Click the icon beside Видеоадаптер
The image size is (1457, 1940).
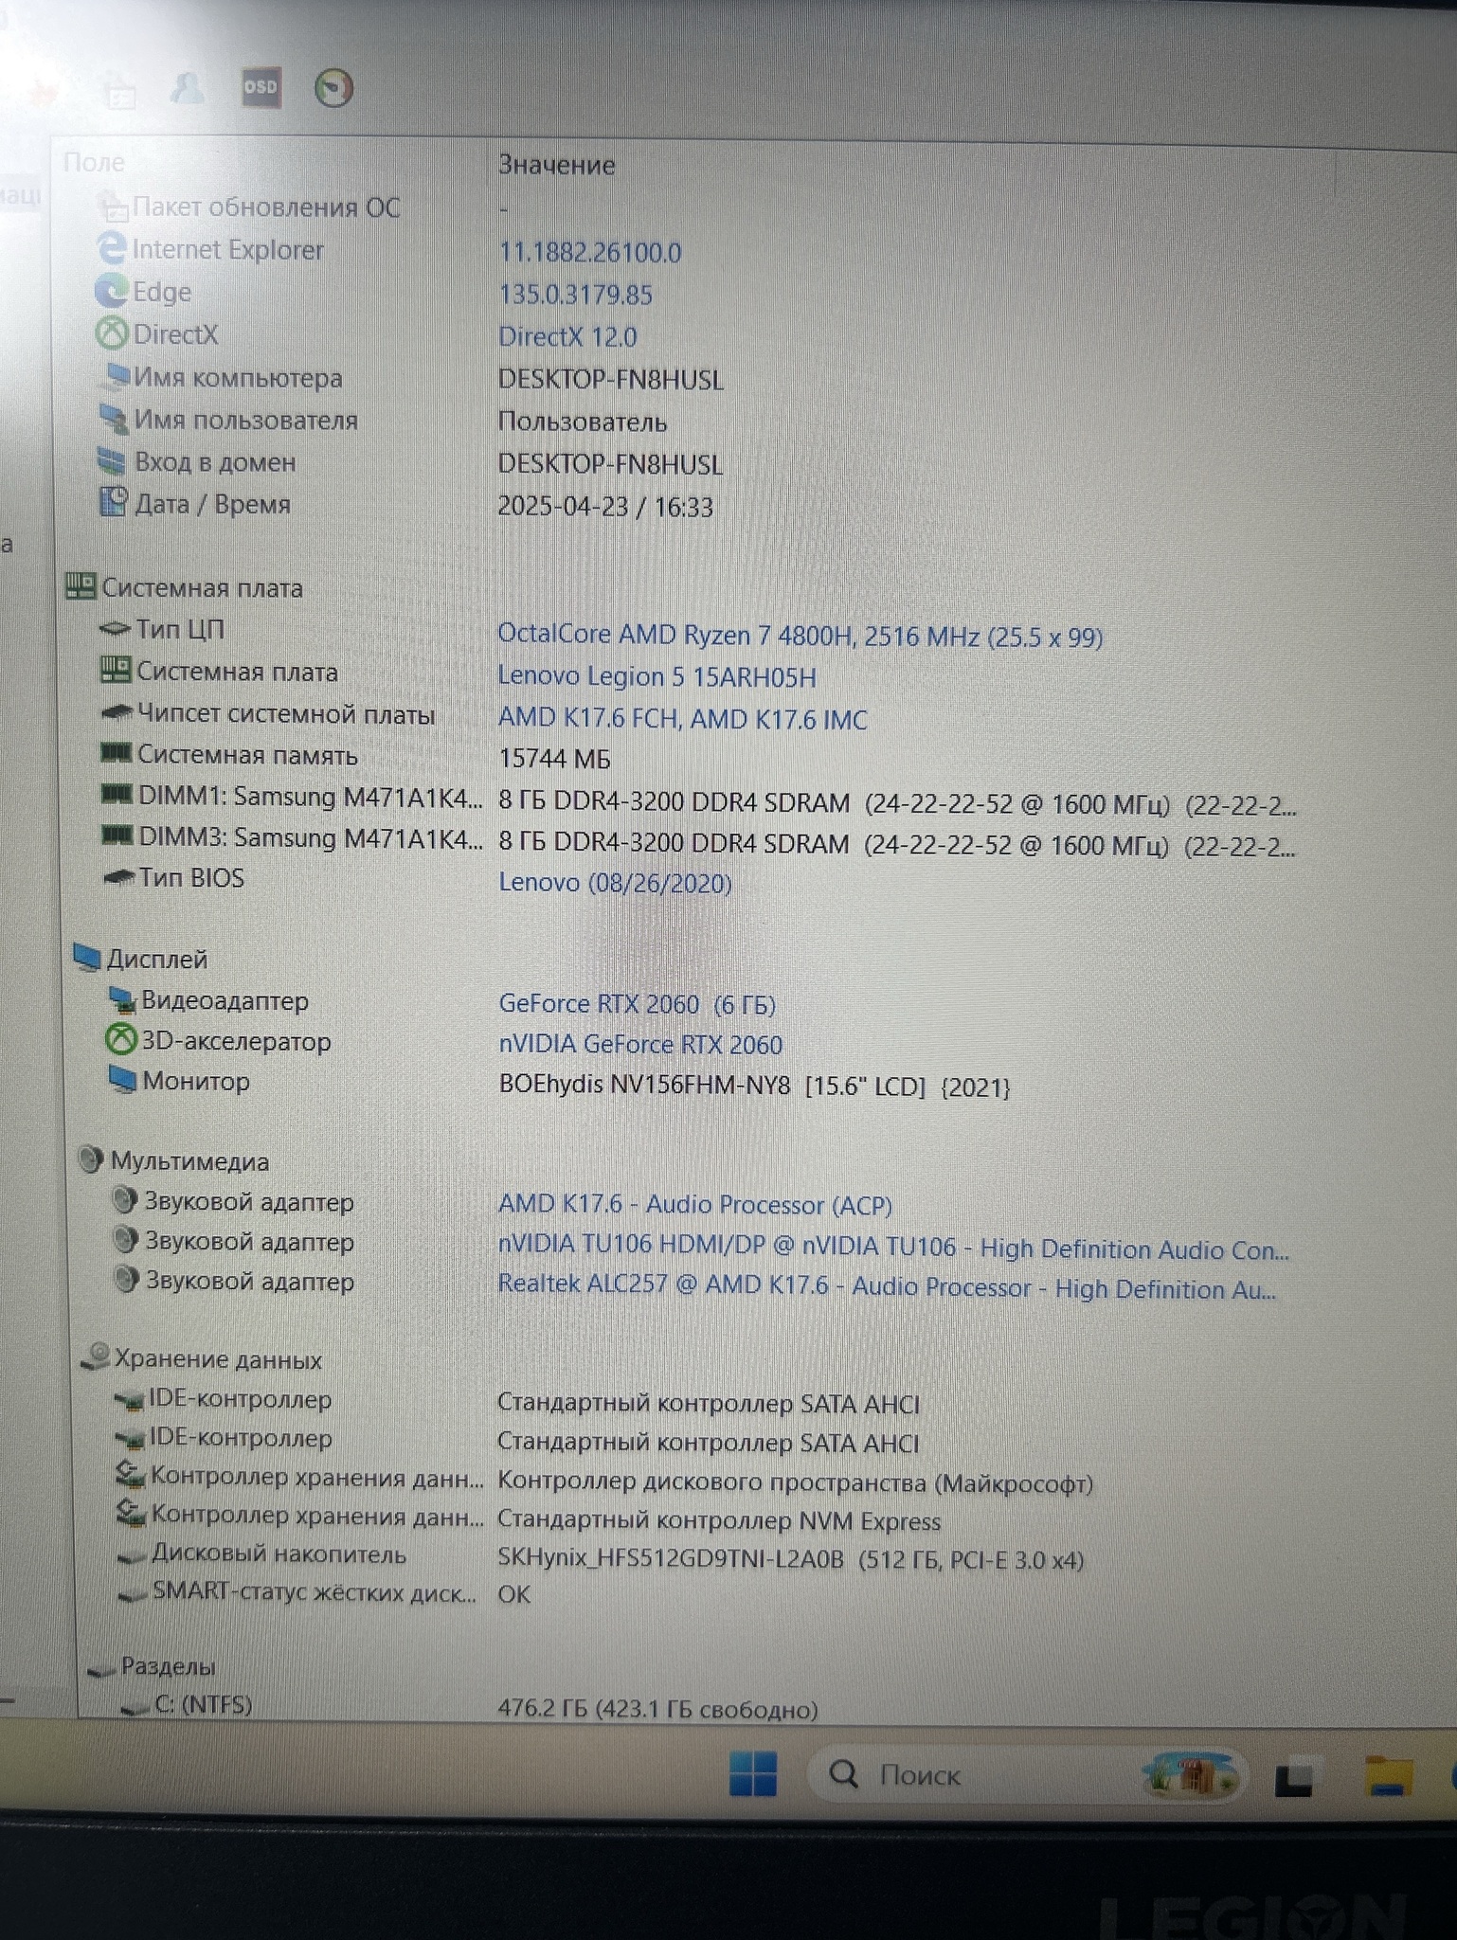click(x=122, y=999)
